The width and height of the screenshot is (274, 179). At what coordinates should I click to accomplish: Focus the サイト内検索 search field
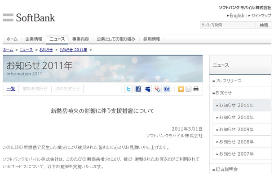click(x=228, y=25)
